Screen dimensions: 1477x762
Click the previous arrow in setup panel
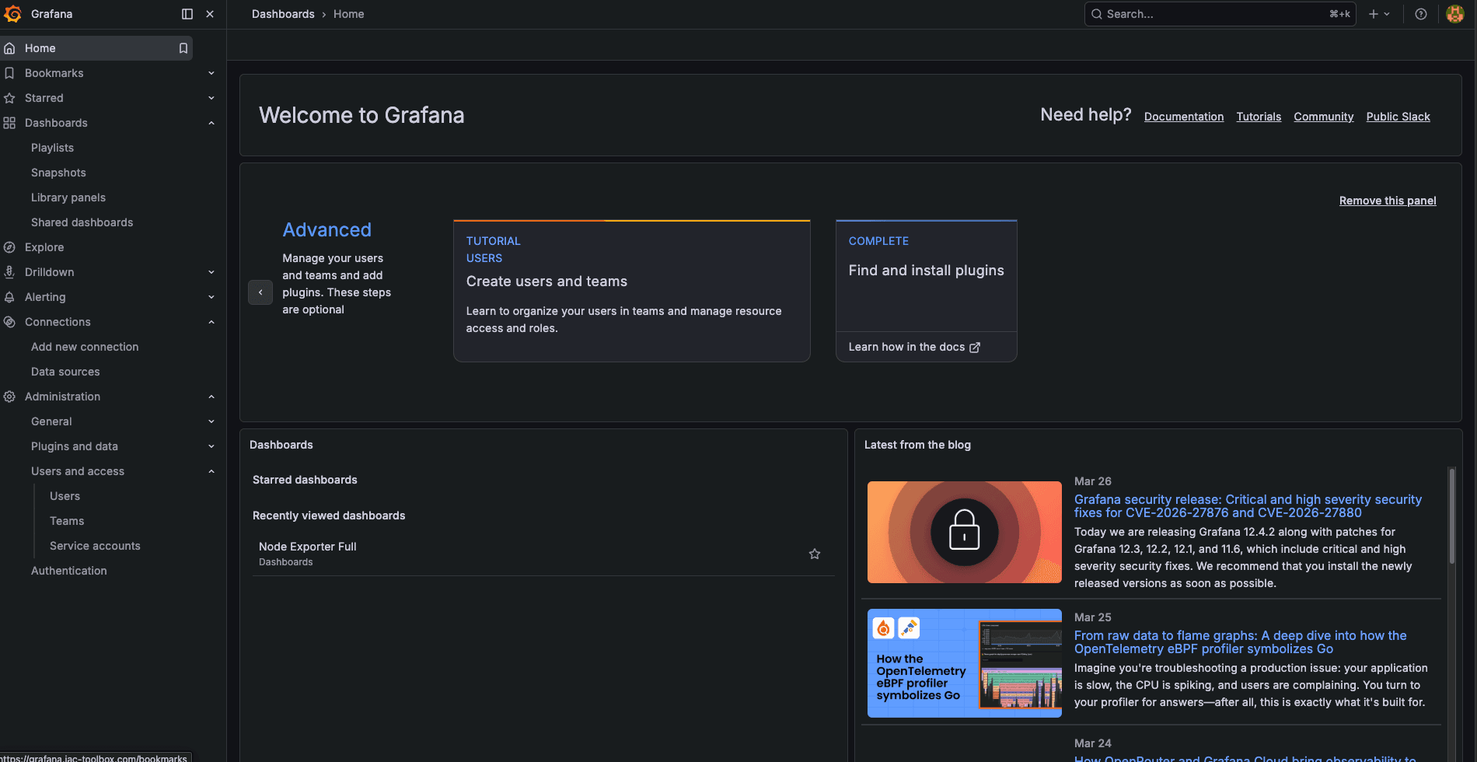coord(260,292)
